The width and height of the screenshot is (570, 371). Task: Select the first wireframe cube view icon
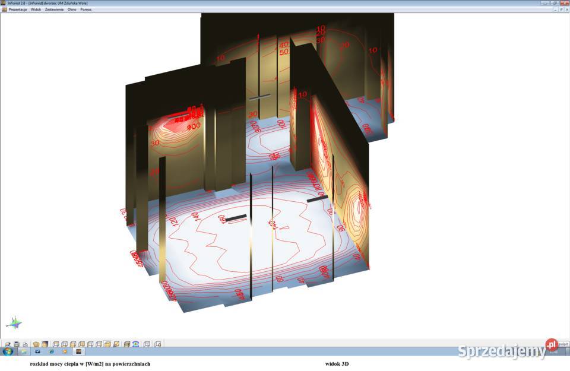55,344
